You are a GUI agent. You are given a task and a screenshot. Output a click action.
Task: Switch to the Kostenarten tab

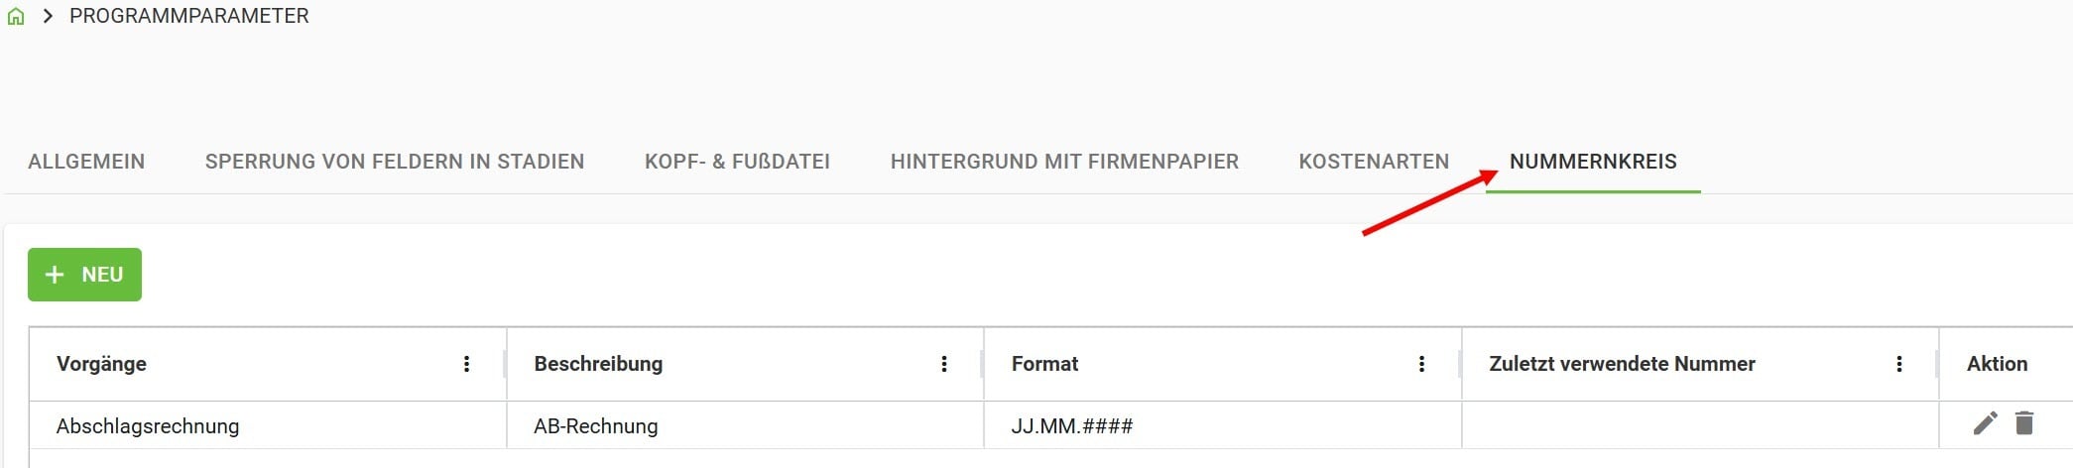pyautogui.click(x=1374, y=162)
